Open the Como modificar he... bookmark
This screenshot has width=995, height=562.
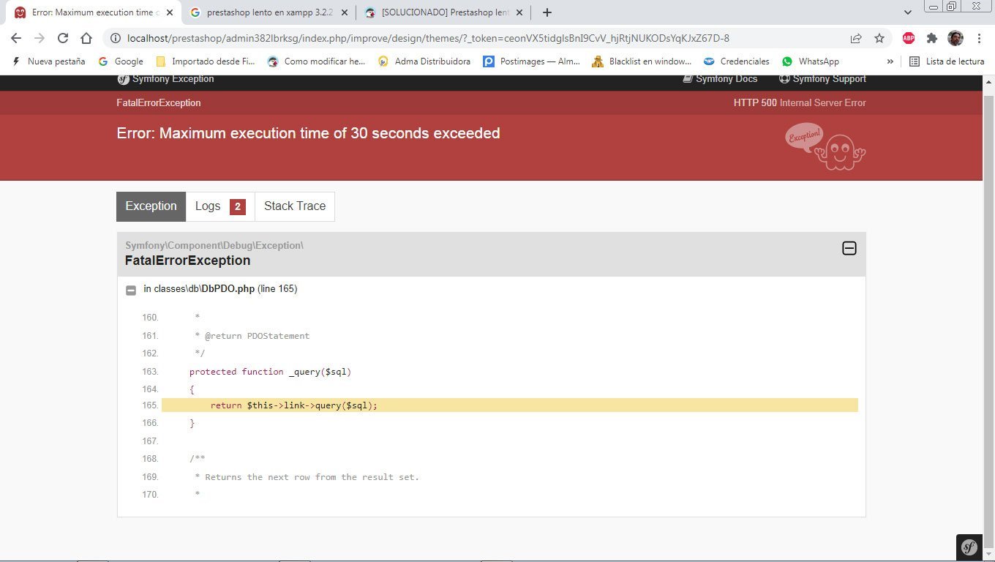316,61
